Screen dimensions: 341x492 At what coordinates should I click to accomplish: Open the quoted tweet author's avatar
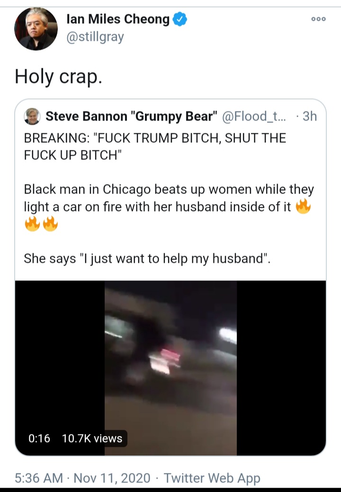(32, 116)
